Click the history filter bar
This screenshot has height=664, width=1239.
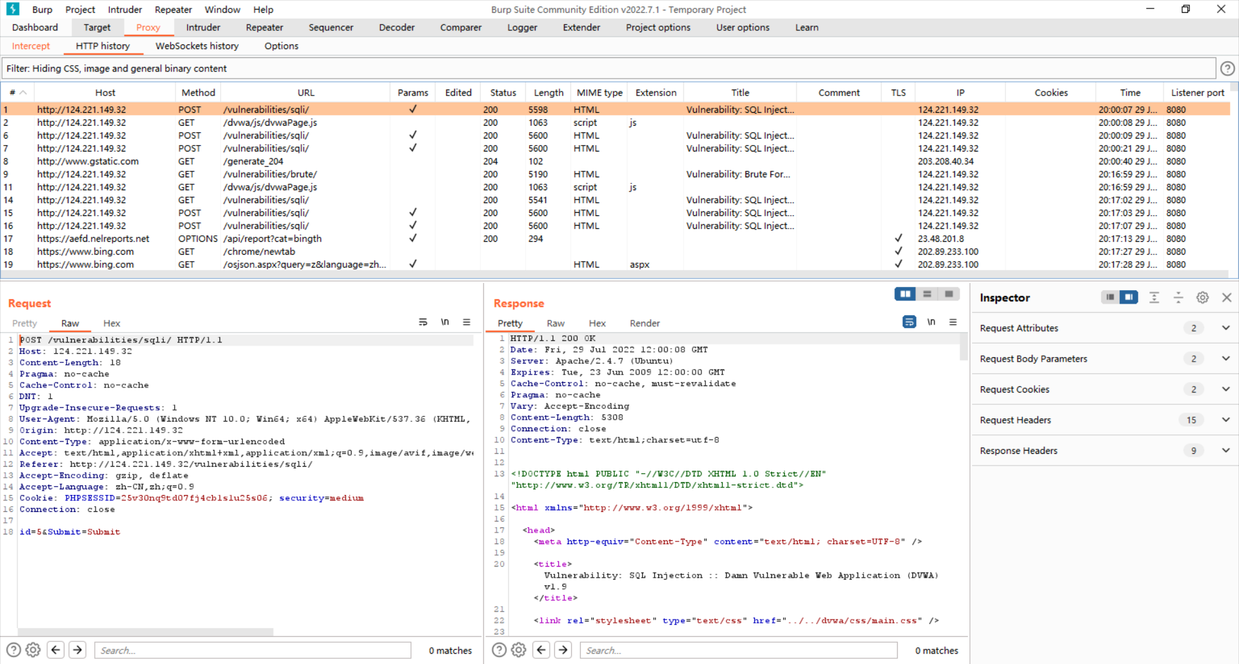coord(609,68)
